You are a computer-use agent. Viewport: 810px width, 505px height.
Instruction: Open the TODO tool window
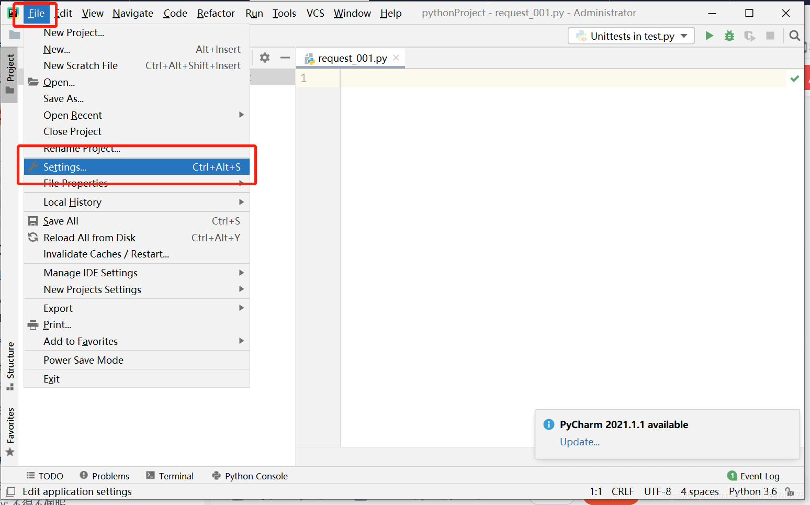coord(45,476)
